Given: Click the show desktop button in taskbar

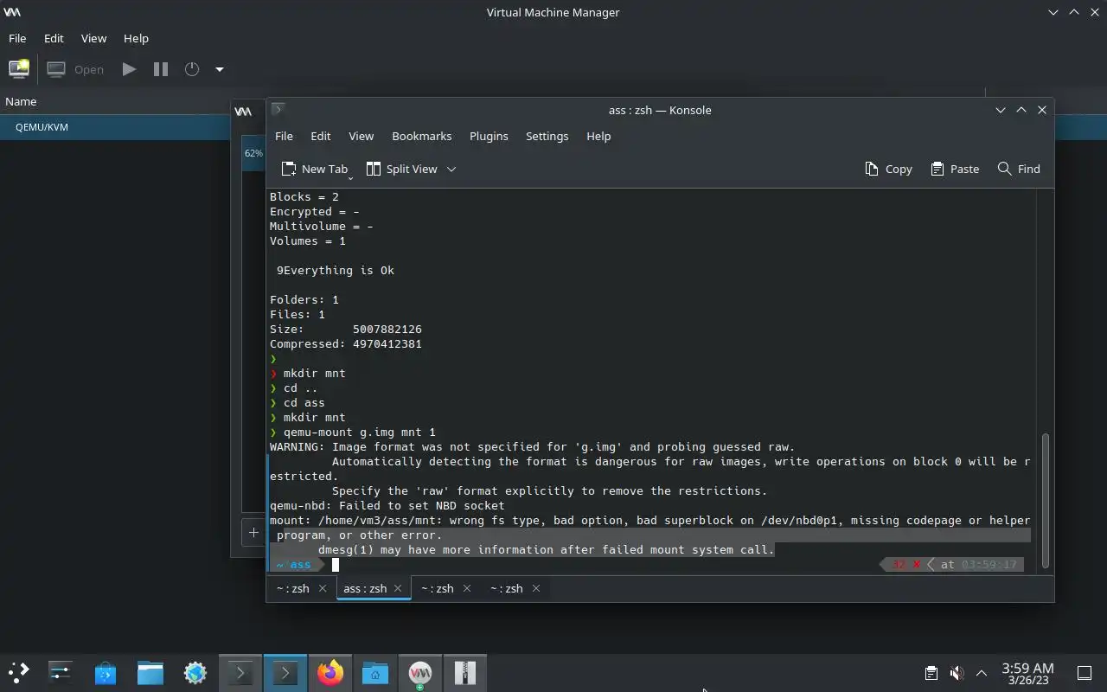Looking at the screenshot, I should pyautogui.click(x=1084, y=673).
